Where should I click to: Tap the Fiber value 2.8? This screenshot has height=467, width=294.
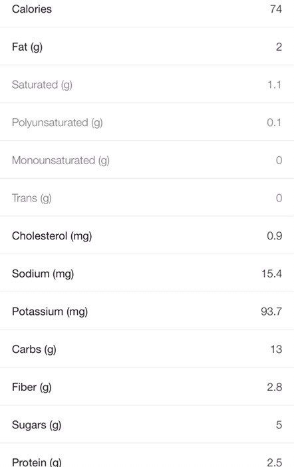(275, 387)
